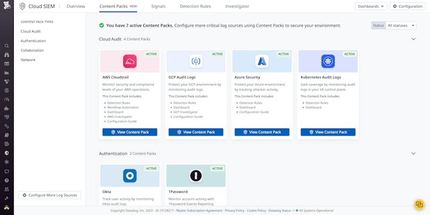The image size is (430, 215).
Task: Click 'All Systems Operational' status text
Action: click(316, 210)
